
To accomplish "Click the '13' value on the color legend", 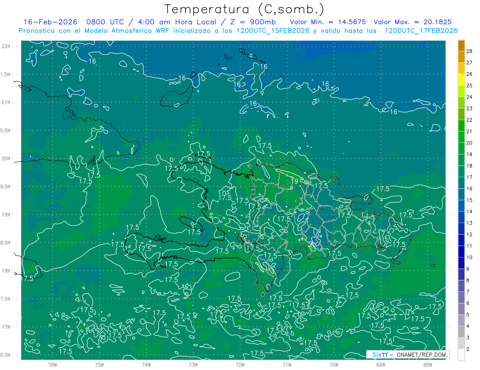I will 470,223.
